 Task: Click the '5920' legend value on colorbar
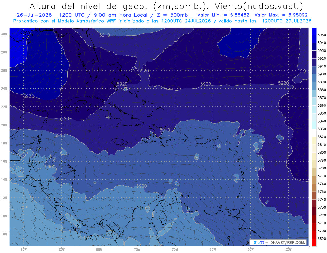322,58
